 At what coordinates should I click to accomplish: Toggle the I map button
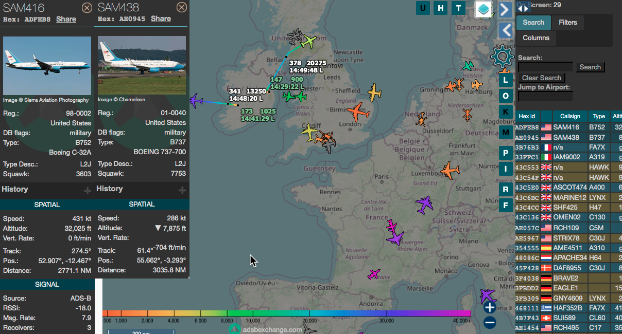[506, 169]
